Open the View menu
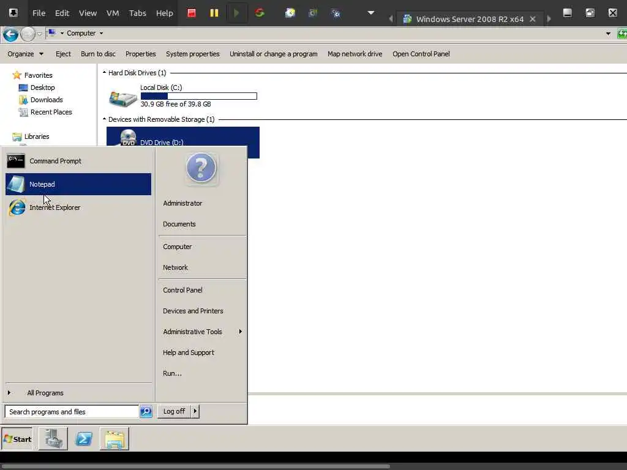This screenshot has width=627, height=470. [x=88, y=13]
